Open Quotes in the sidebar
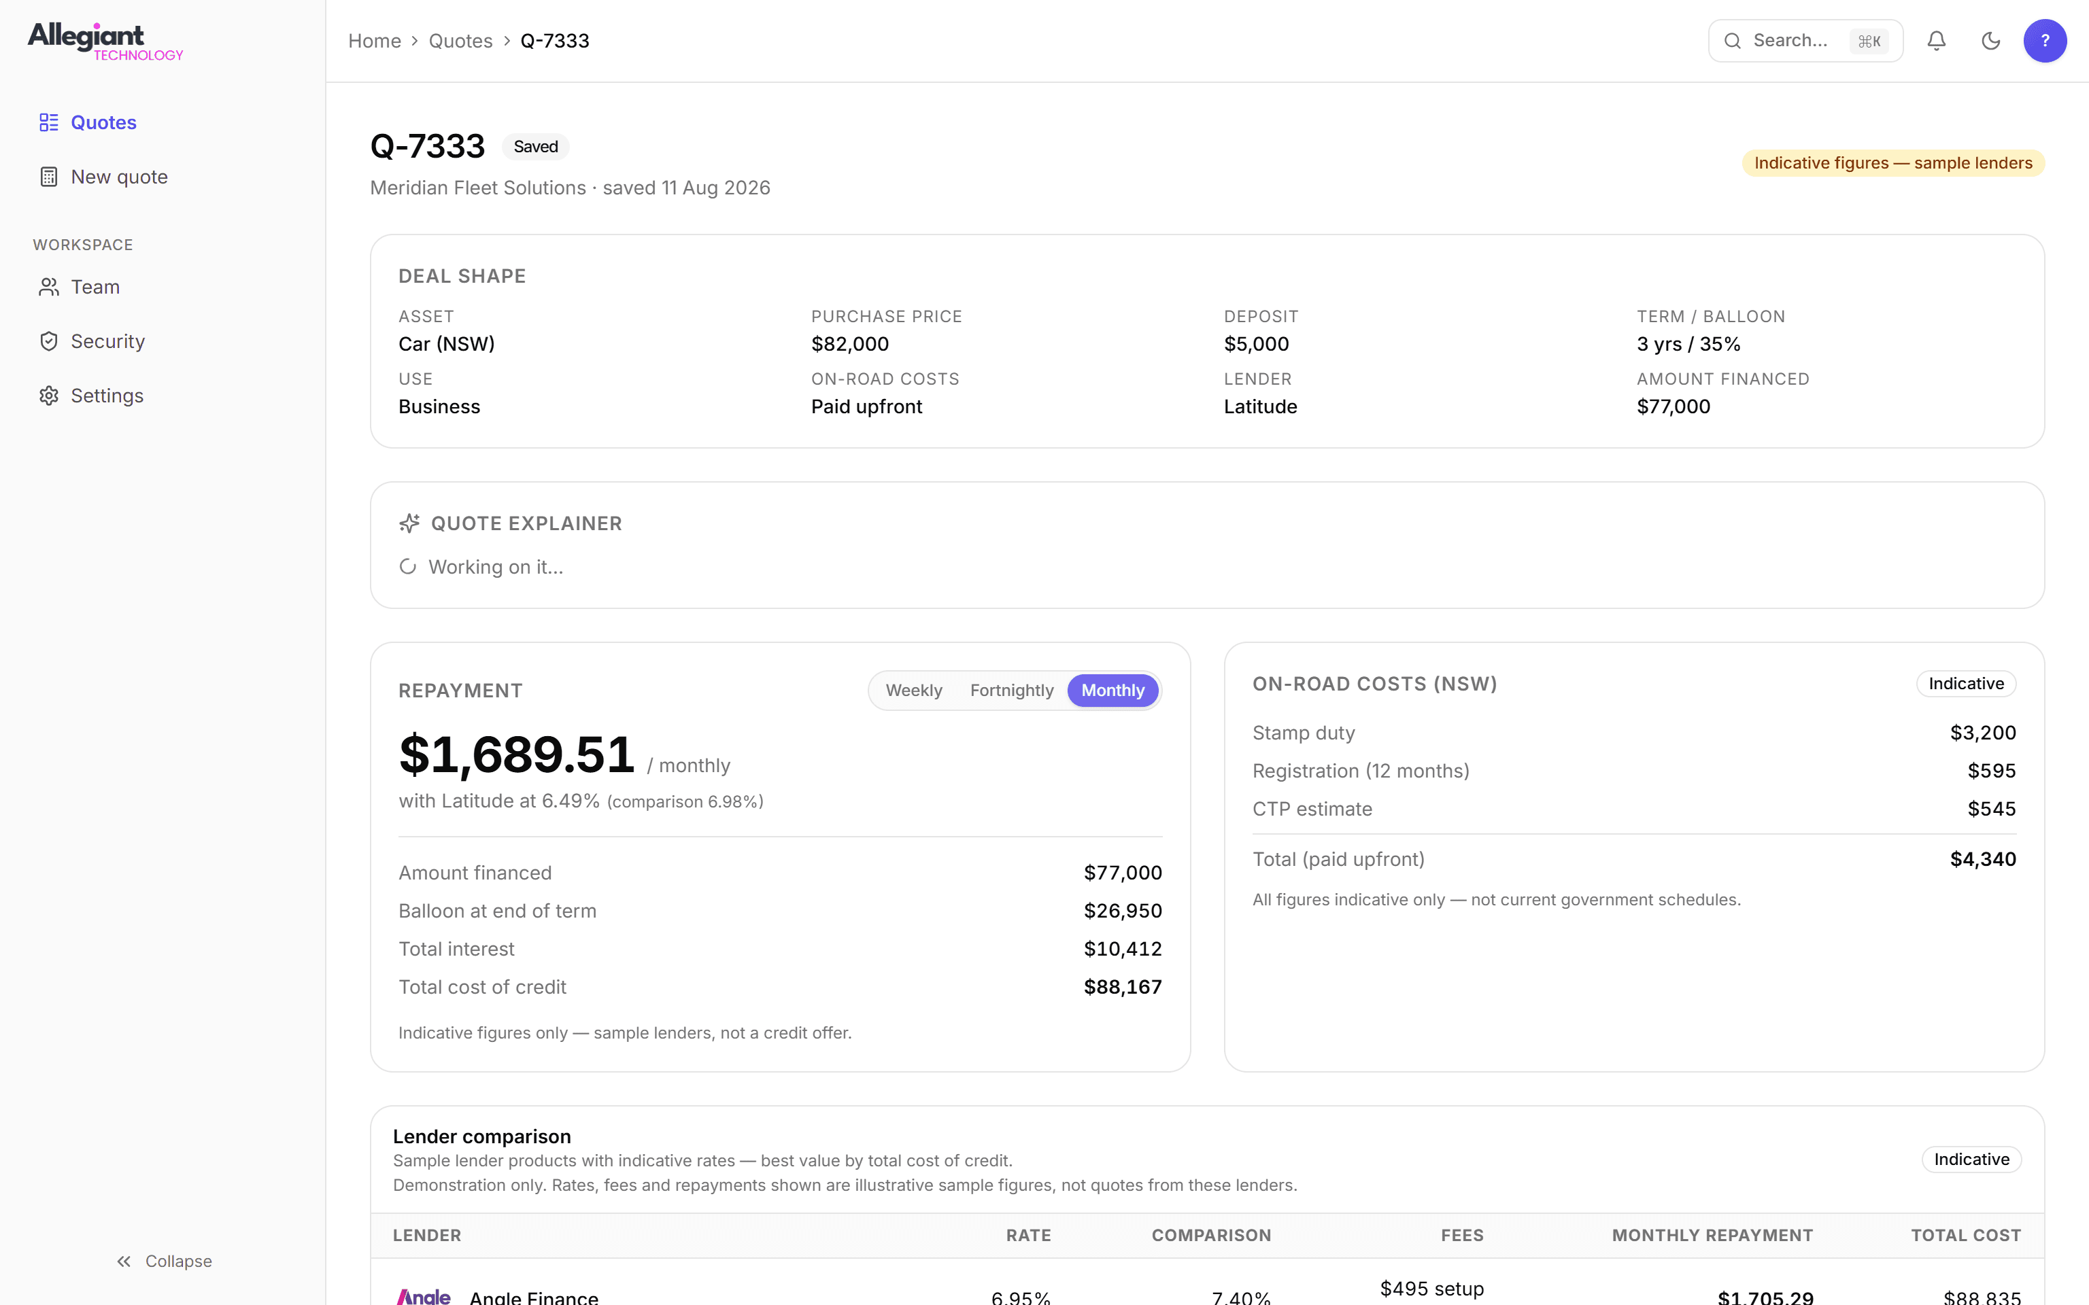 pos(163,122)
